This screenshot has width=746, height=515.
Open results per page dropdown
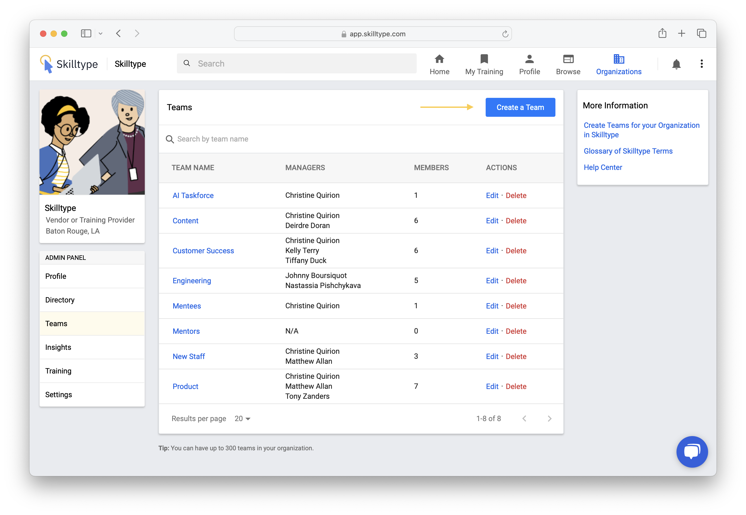pyautogui.click(x=242, y=418)
